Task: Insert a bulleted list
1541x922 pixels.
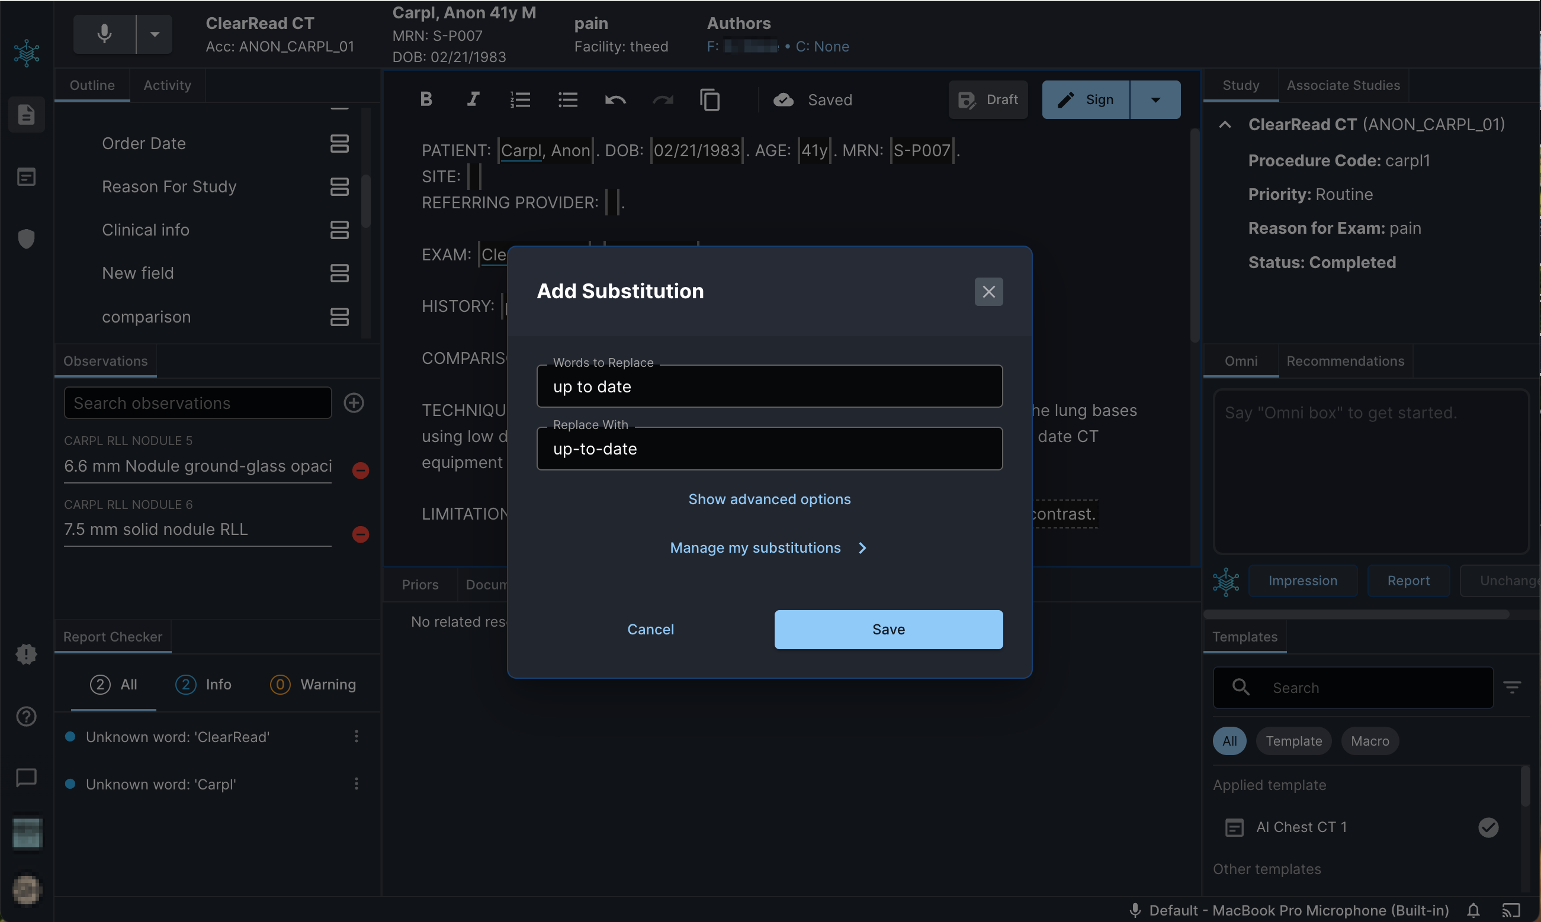Action: point(567,99)
